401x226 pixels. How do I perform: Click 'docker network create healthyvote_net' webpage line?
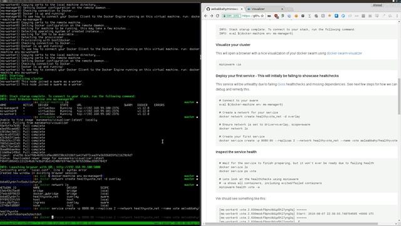259,117
